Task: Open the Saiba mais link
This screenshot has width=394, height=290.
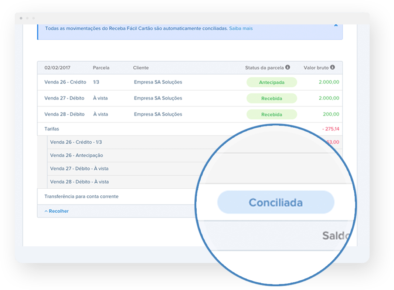Action: pyautogui.click(x=241, y=28)
